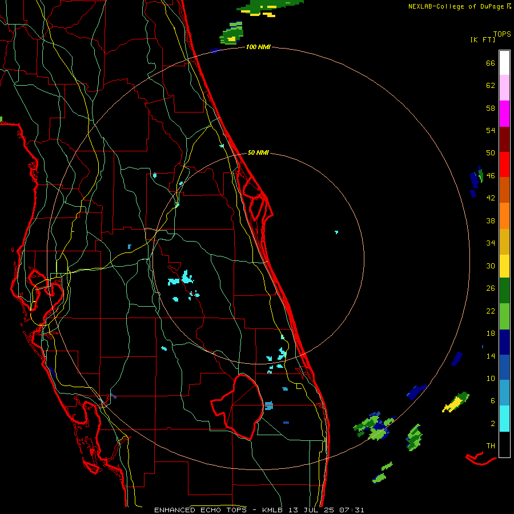
Task: Click the black TH threshold swatch
Action: click(504, 444)
